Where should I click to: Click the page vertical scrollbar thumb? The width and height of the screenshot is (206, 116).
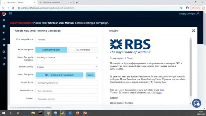pyautogui.click(x=205, y=29)
